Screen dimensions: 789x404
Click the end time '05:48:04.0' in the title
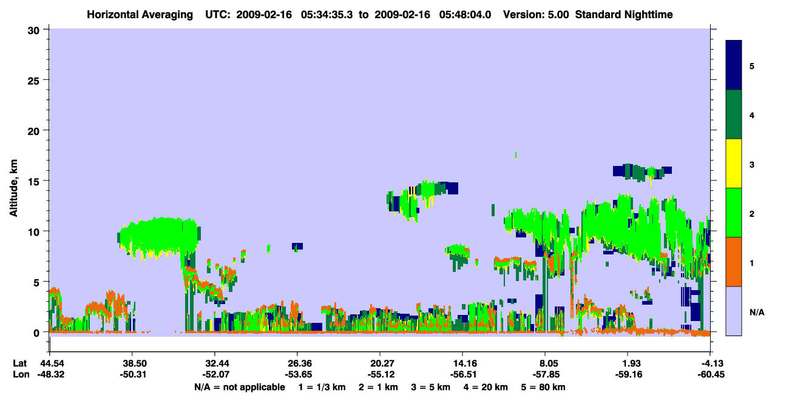pyautogui.click(x=466, y=14)
